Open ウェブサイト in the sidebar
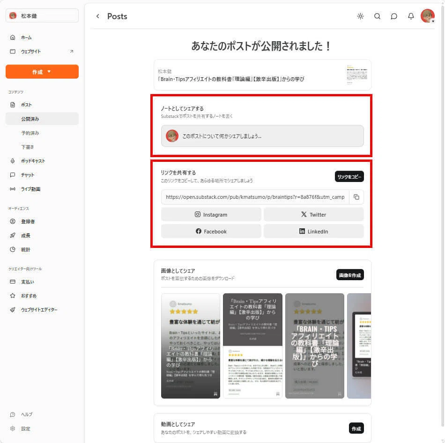This screenshot has width=445, height=443. click(x=42, y=51)
